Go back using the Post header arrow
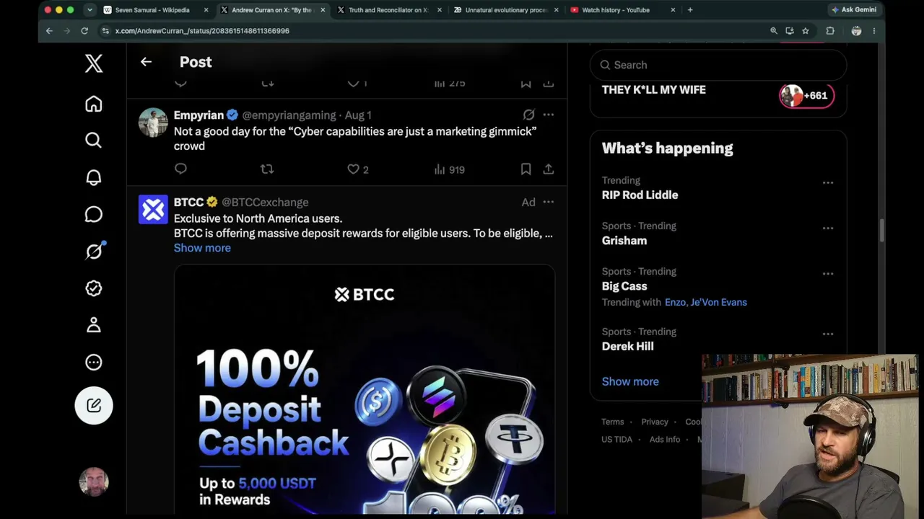 click(146, 62)
